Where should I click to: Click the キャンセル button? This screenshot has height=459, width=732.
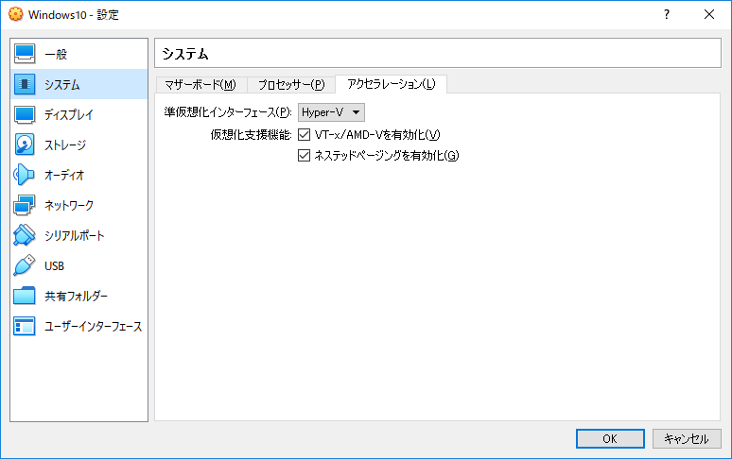[x=687, y=438]
